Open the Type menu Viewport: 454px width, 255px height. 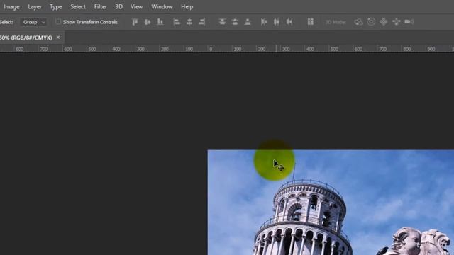tap(56, 6)
